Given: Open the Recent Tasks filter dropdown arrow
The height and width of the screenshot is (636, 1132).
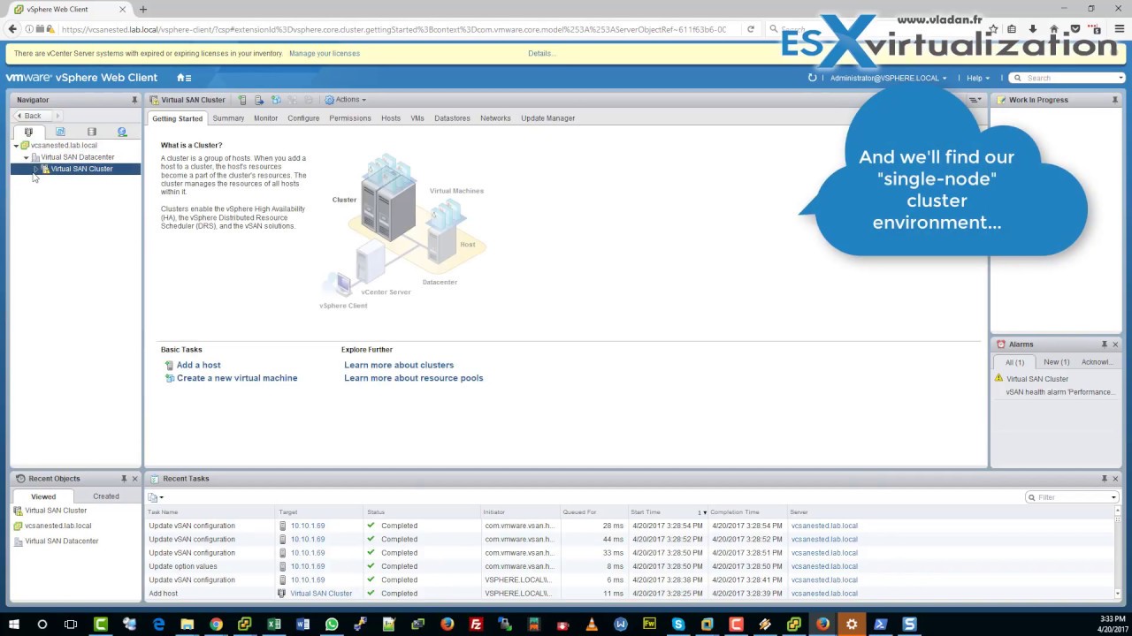Looking at the screenshot, I should click(x=1113, y=497).
